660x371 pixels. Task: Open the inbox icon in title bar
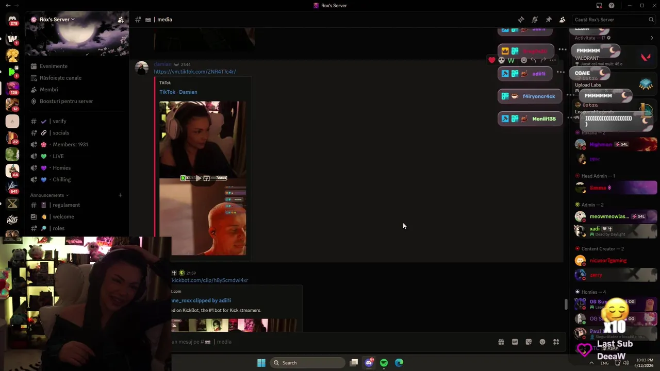599,6
